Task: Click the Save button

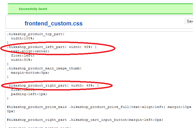Action: tap(189, 21)
